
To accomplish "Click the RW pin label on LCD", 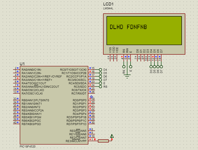I will click(127, 51).
